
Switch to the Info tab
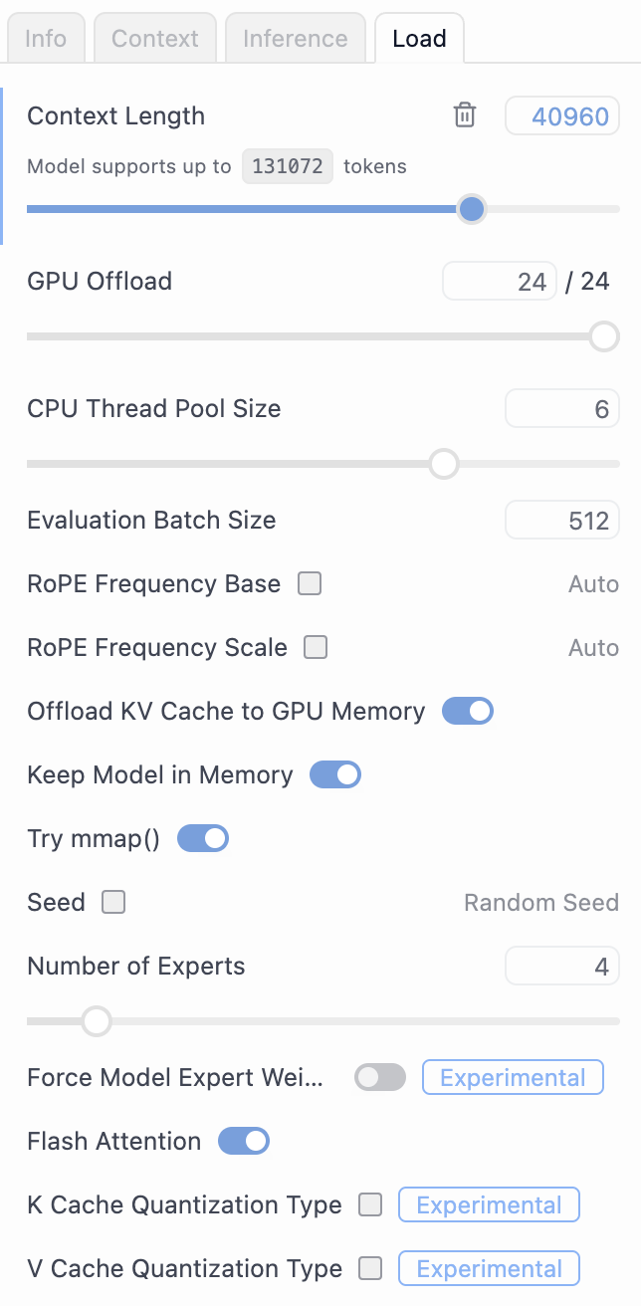click(x=46, y=39)
